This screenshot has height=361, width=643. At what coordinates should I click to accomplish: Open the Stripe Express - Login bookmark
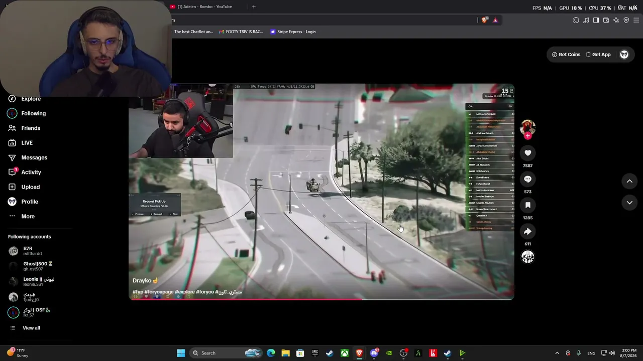(293, 32)
